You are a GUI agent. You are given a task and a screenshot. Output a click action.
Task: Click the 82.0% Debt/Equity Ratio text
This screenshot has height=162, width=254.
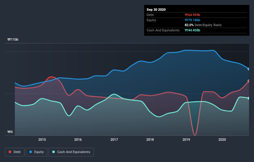[x=203, y=25]
